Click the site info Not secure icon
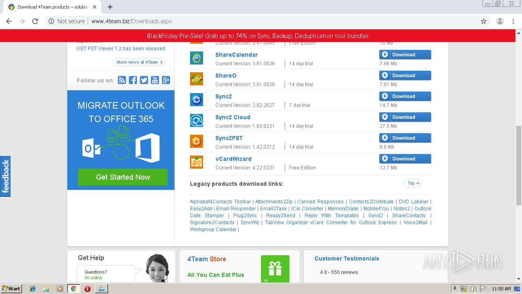Viewport: 522px width, 294px height. [51, 21]
